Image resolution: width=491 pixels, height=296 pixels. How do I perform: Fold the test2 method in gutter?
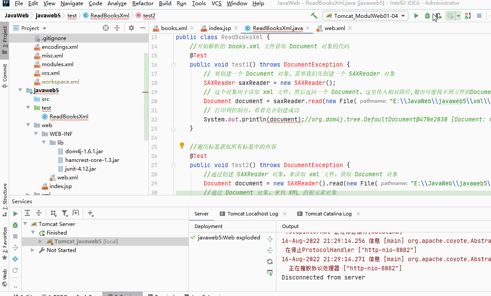pos(173,165)
